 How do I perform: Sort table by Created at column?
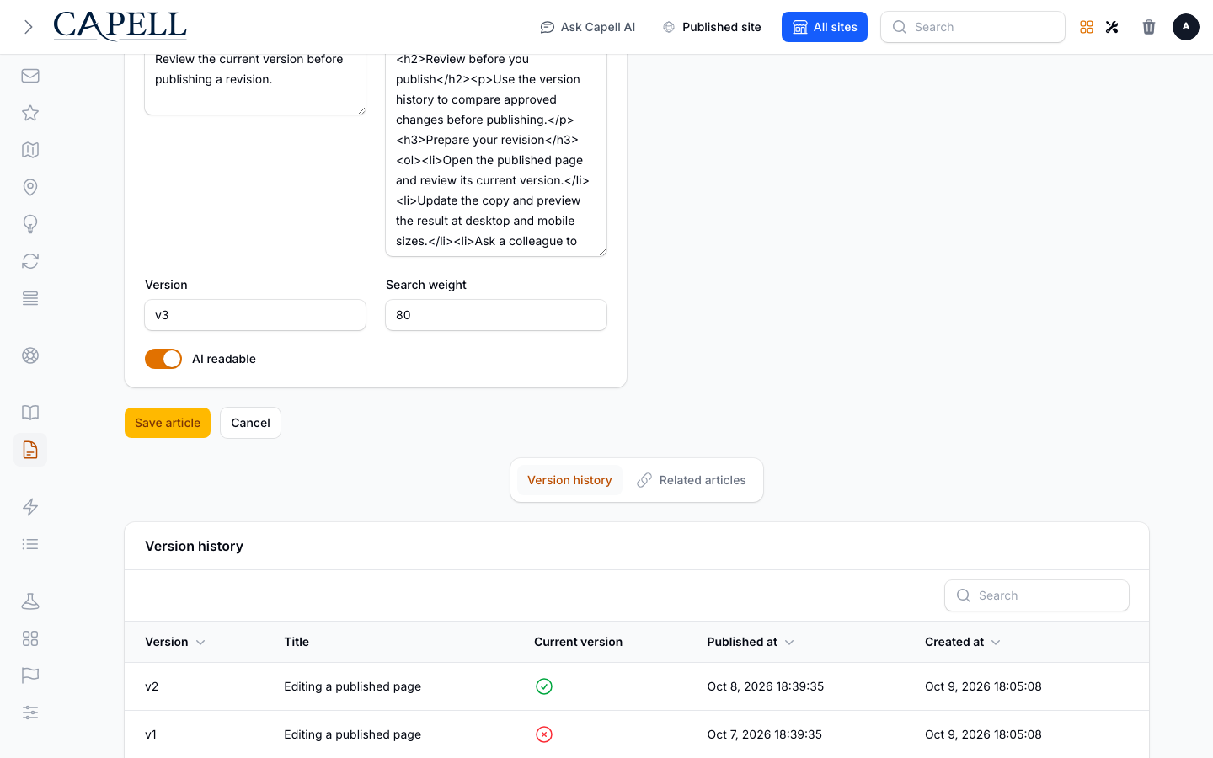point(963,642)
